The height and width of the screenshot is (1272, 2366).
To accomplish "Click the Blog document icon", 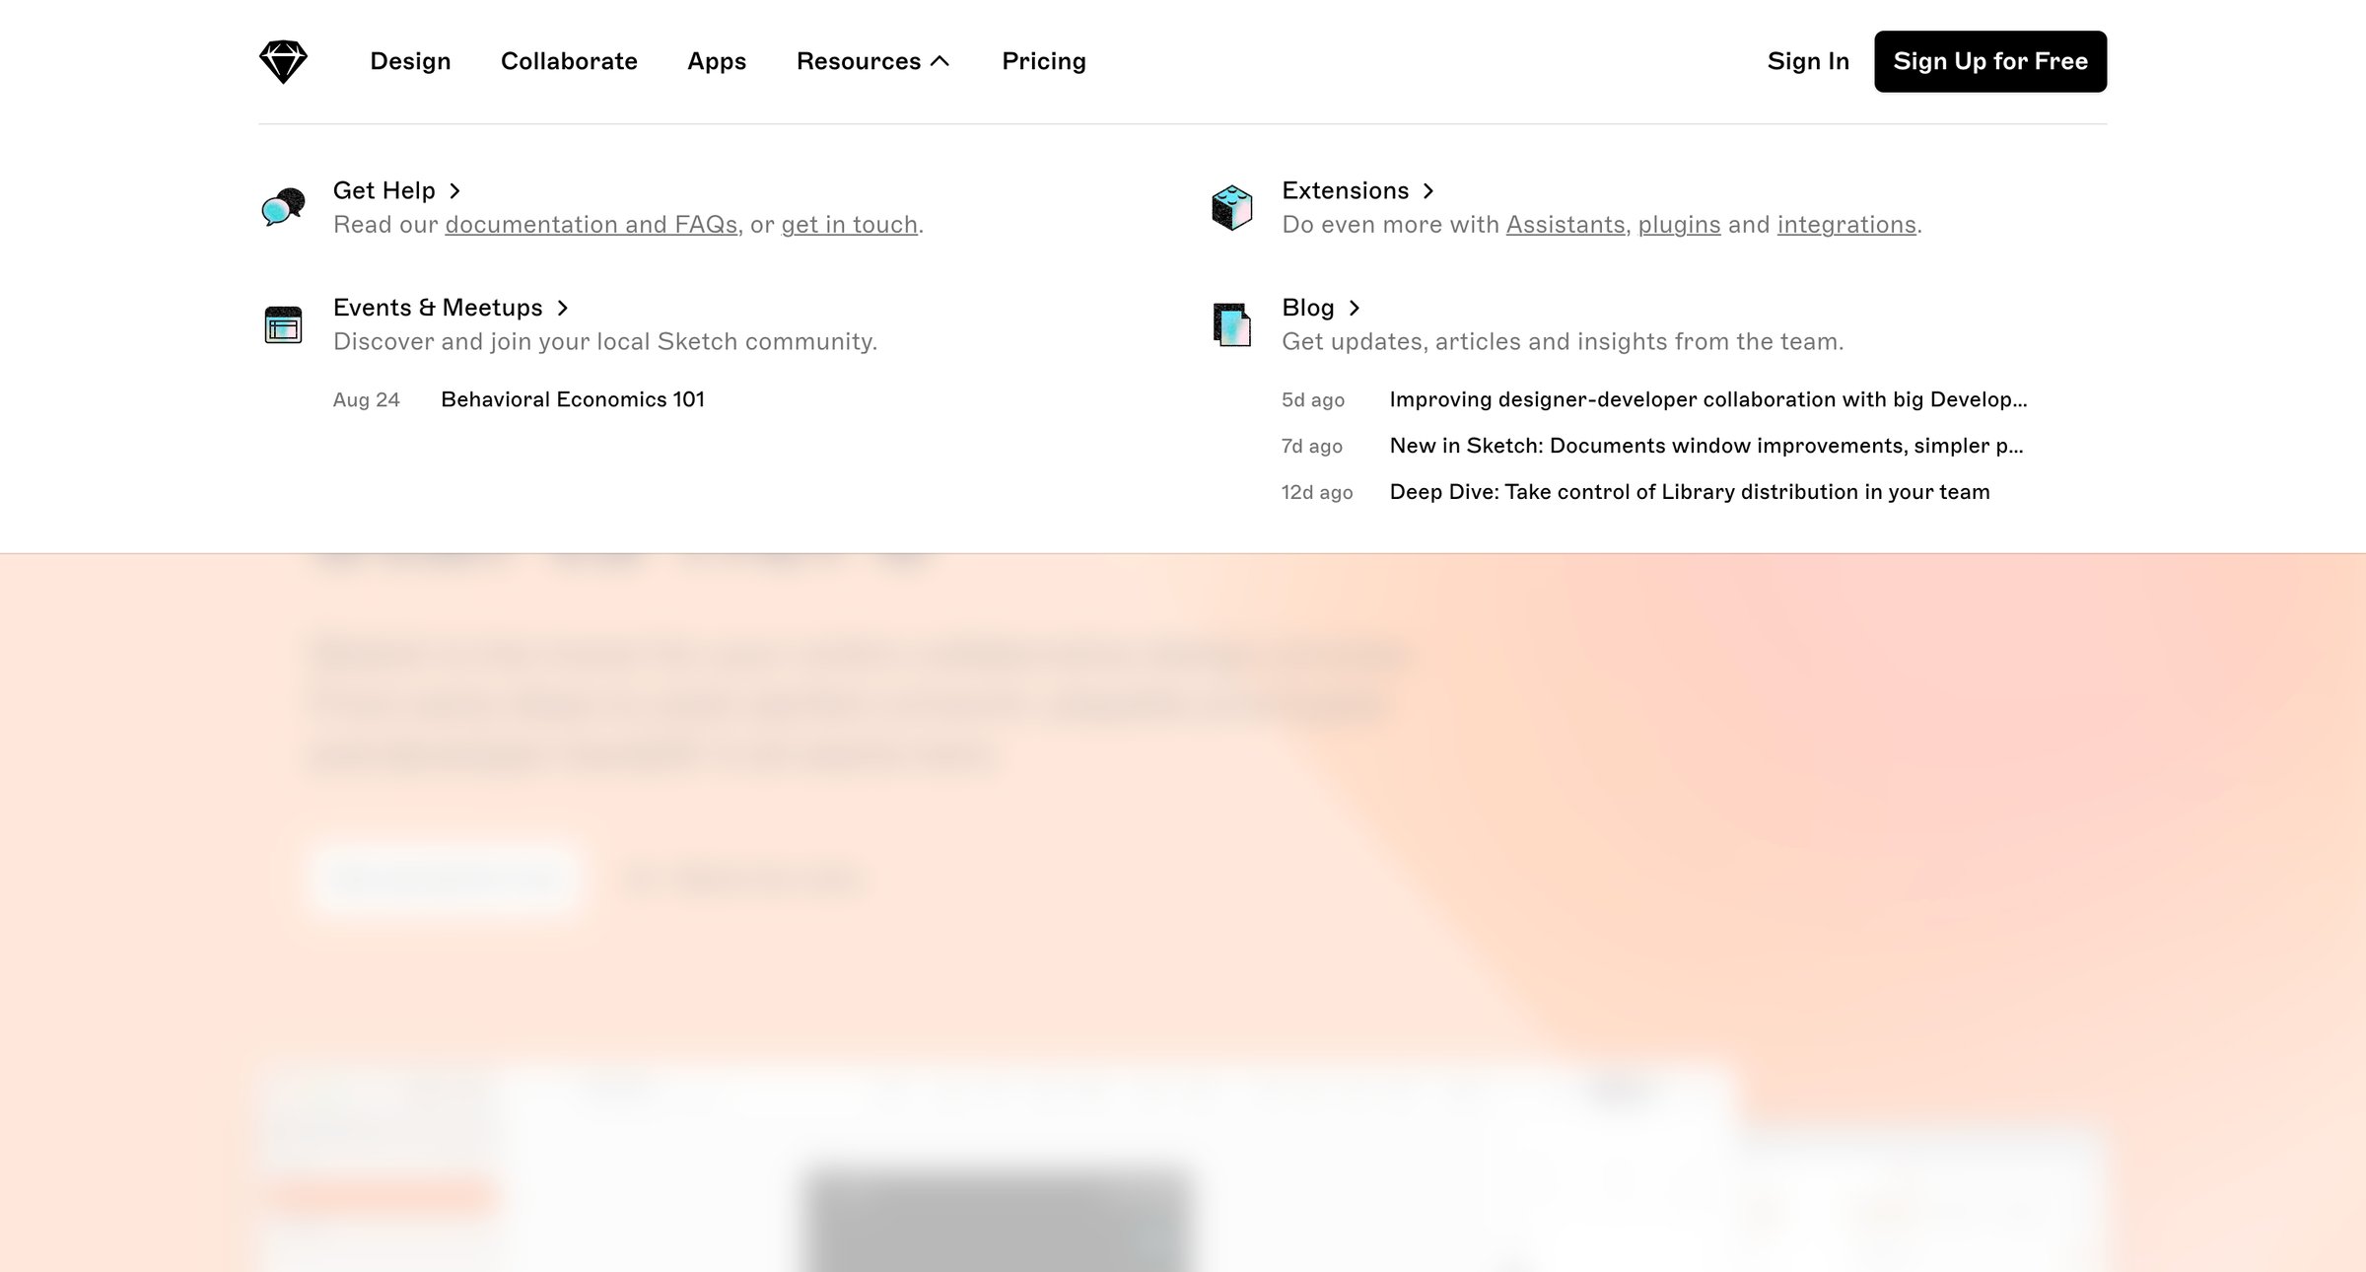I will pyautogui.click(x=1231, y=324).
